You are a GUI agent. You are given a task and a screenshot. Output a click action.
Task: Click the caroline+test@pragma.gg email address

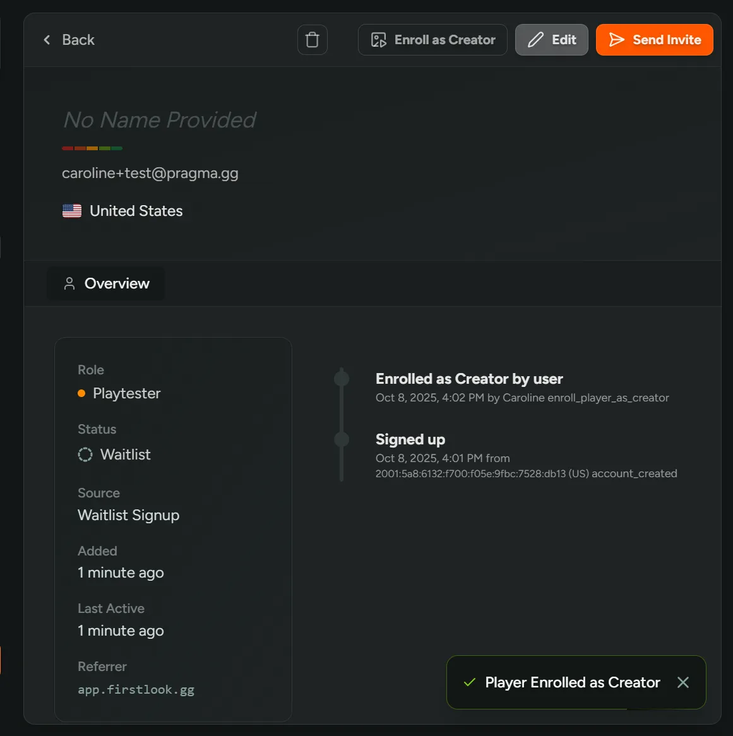[150, 173]
